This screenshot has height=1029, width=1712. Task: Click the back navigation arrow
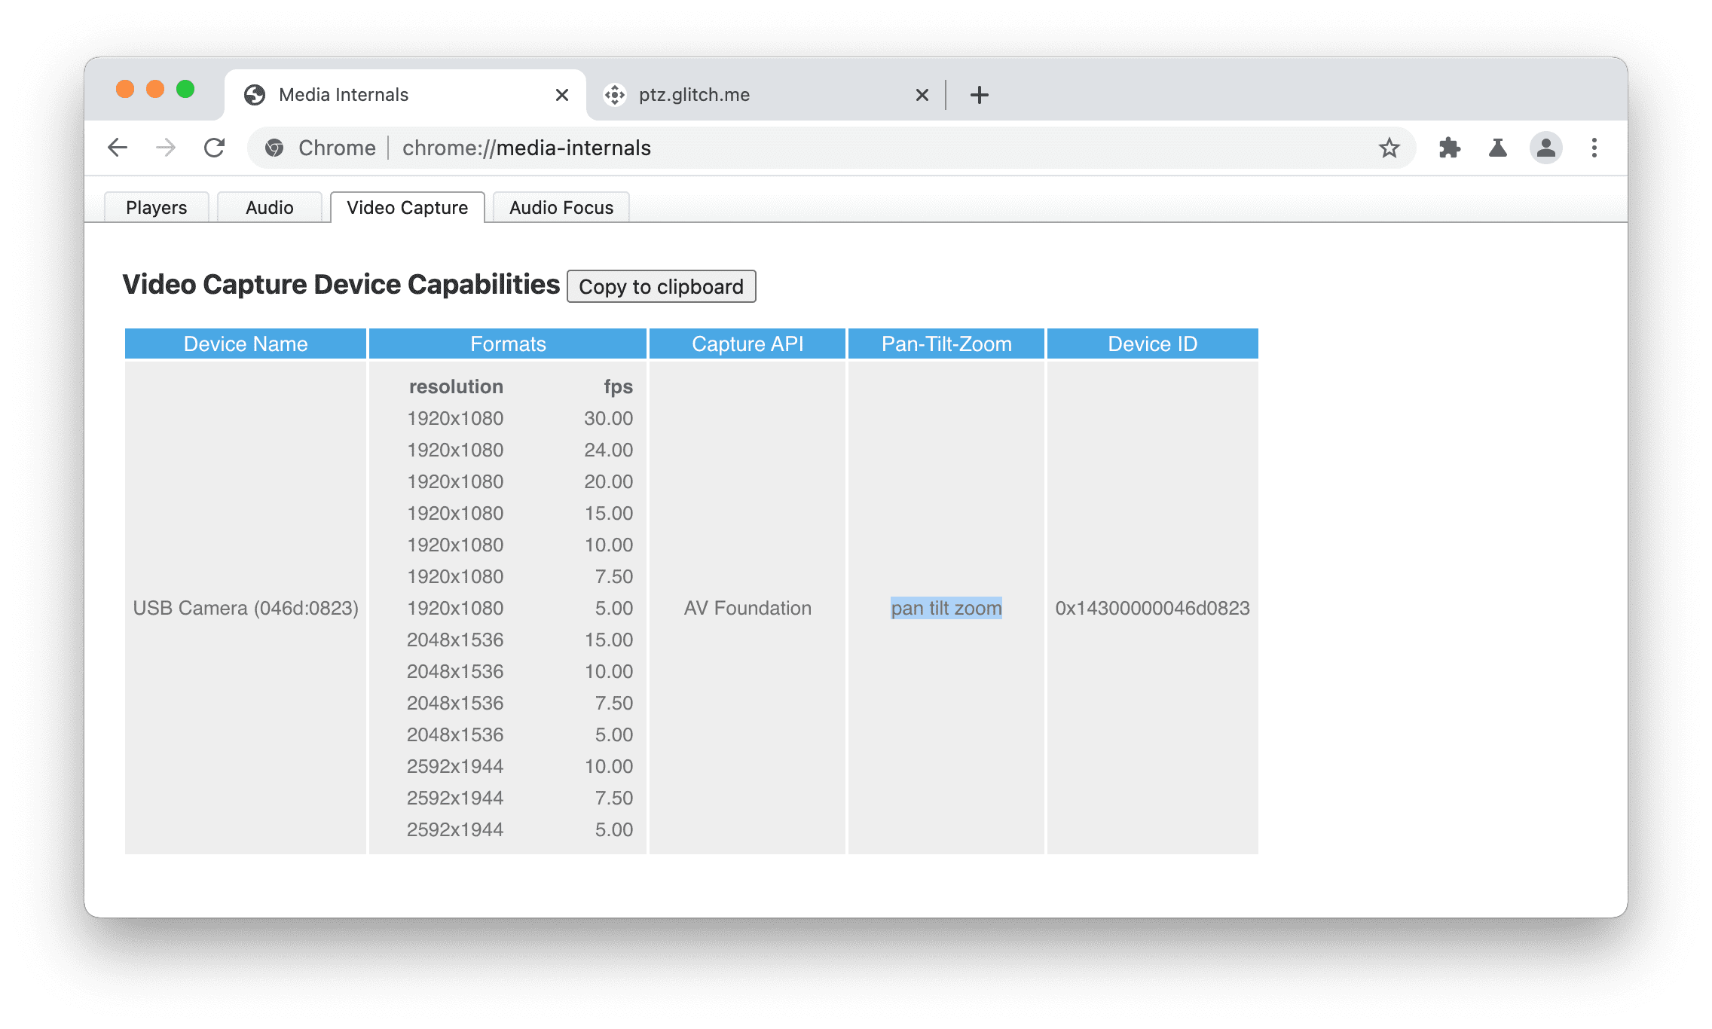[x=118, y=148]
